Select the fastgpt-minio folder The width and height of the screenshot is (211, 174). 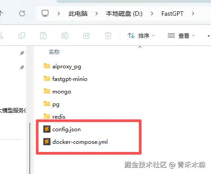tap(65, 79)
